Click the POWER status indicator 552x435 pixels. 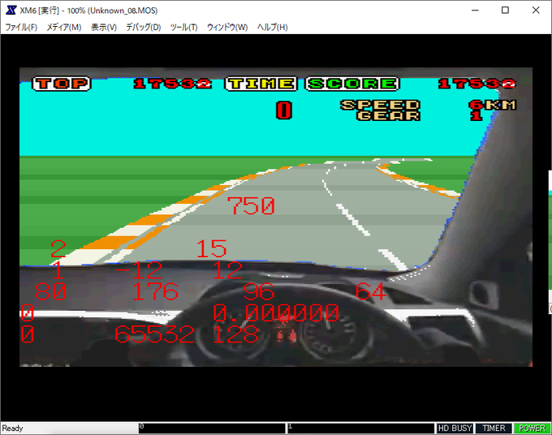[532, 428]
